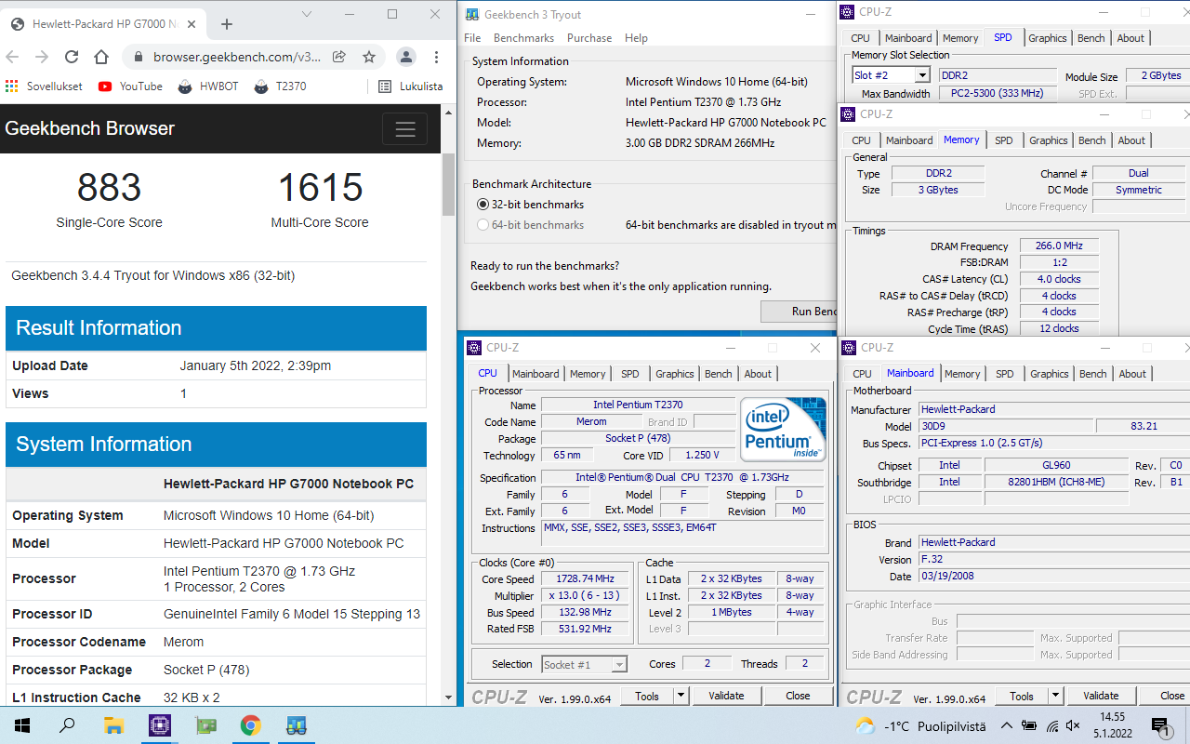Expand the Geekbench Browser hamburger menu
Image resolution: width=1190 pixels, height=744 pixels.
(x=404, y=128)
